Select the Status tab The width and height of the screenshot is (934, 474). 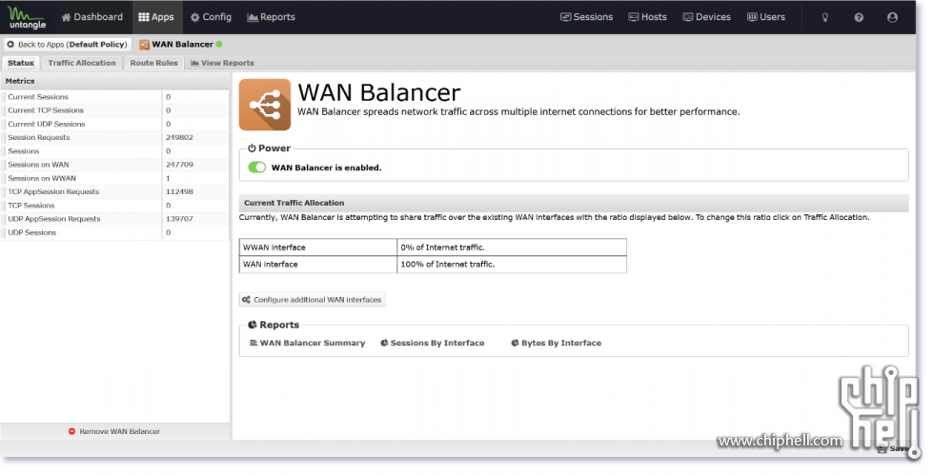coord(21,63)
